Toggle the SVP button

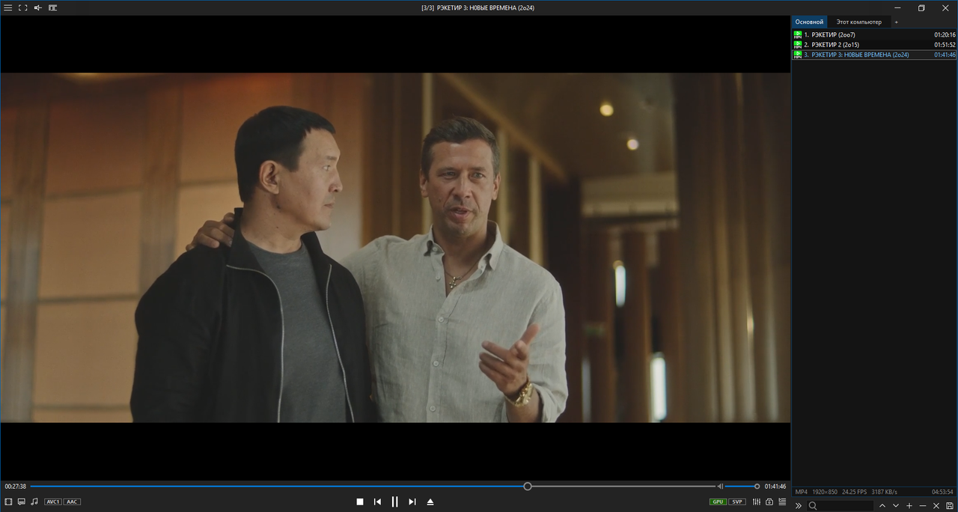tap(737, 502)
